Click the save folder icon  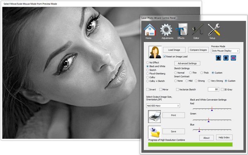[154, 132]
